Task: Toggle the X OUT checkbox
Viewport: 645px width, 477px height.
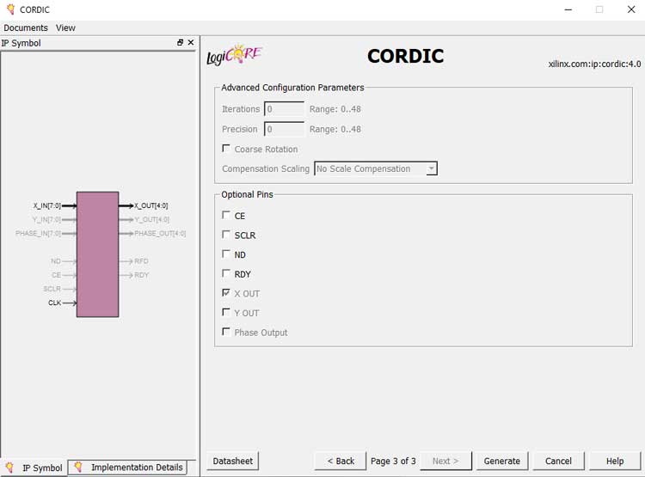Action: [x=226, y=293]
